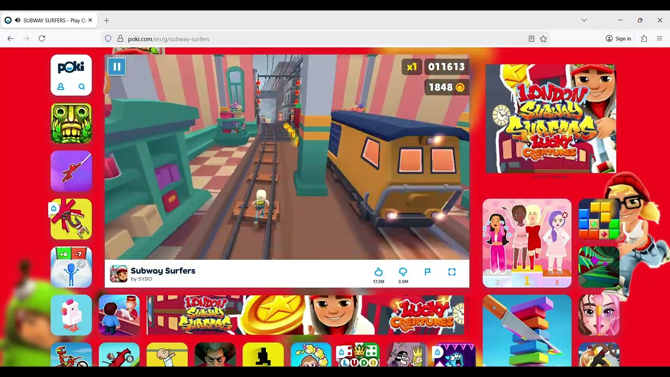This screenshot has width=670, height=377.
Task: Open the angry bald man game thumbnail
Action: (x=215, y=354)
